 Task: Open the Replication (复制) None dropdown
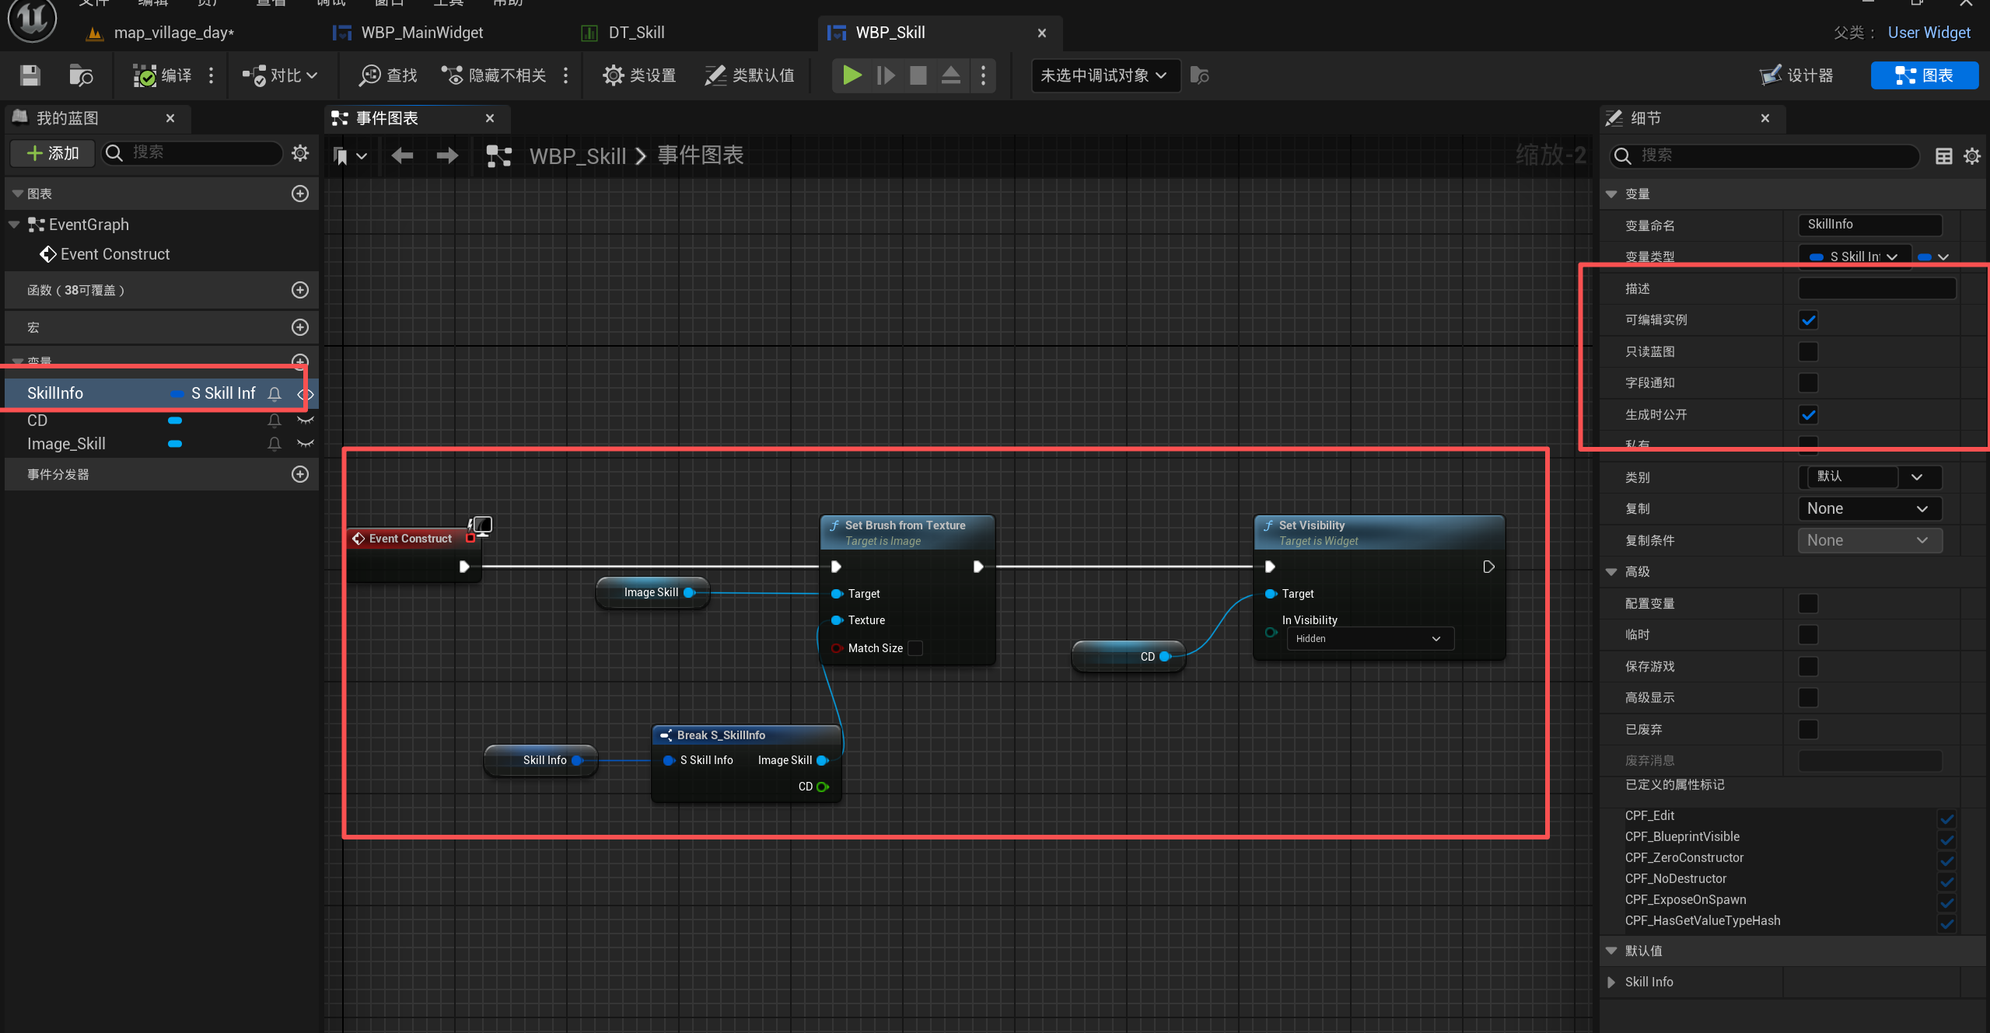pyautogui.click(x=1869, y=509)
